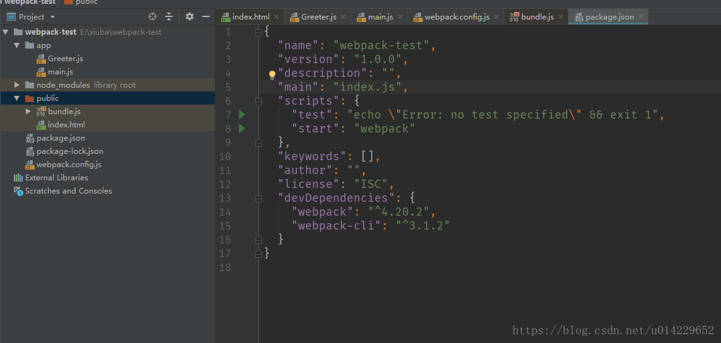Open Scratches and Consoles node

pos(69,191)
